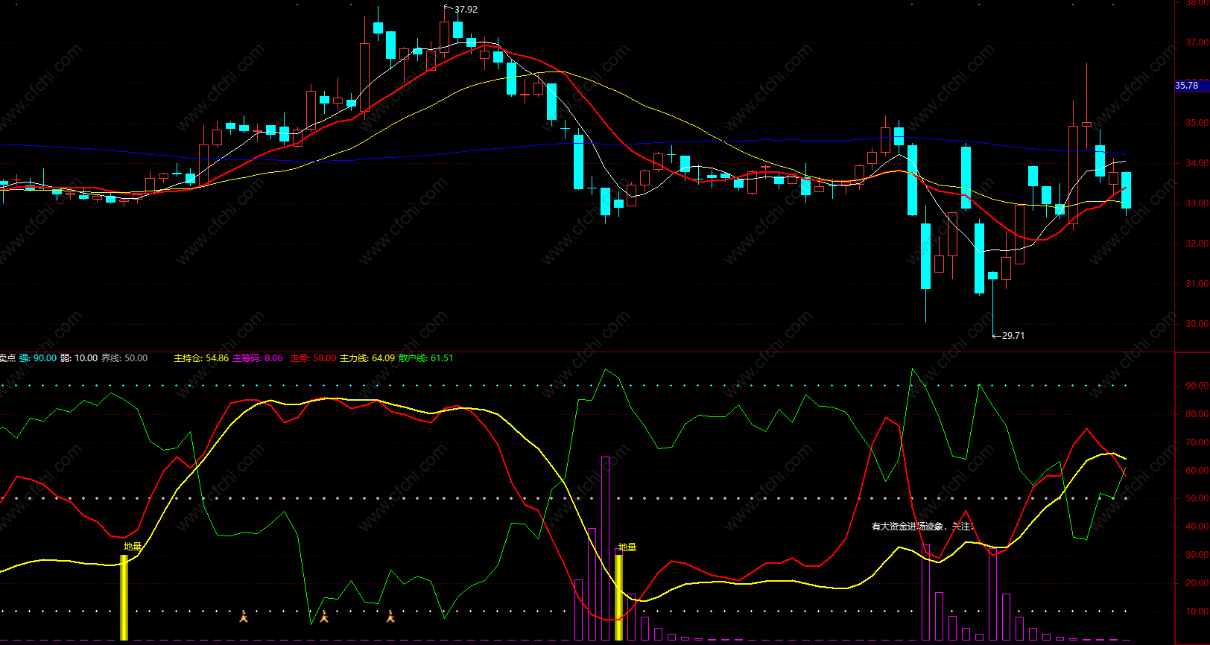
Task: Click the 有大资金进场迹象 notice text
Action: (923, 527)
